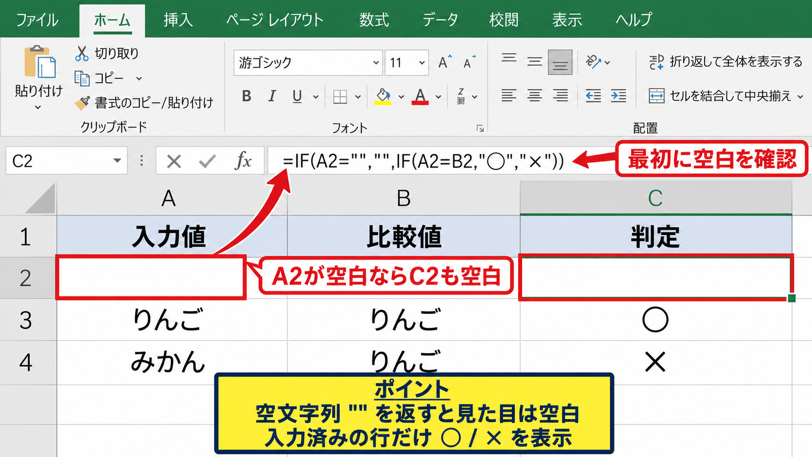Open the Paste options dropdown arrow
This screenshot has width=812, height=457.
[x=38, y=107]
